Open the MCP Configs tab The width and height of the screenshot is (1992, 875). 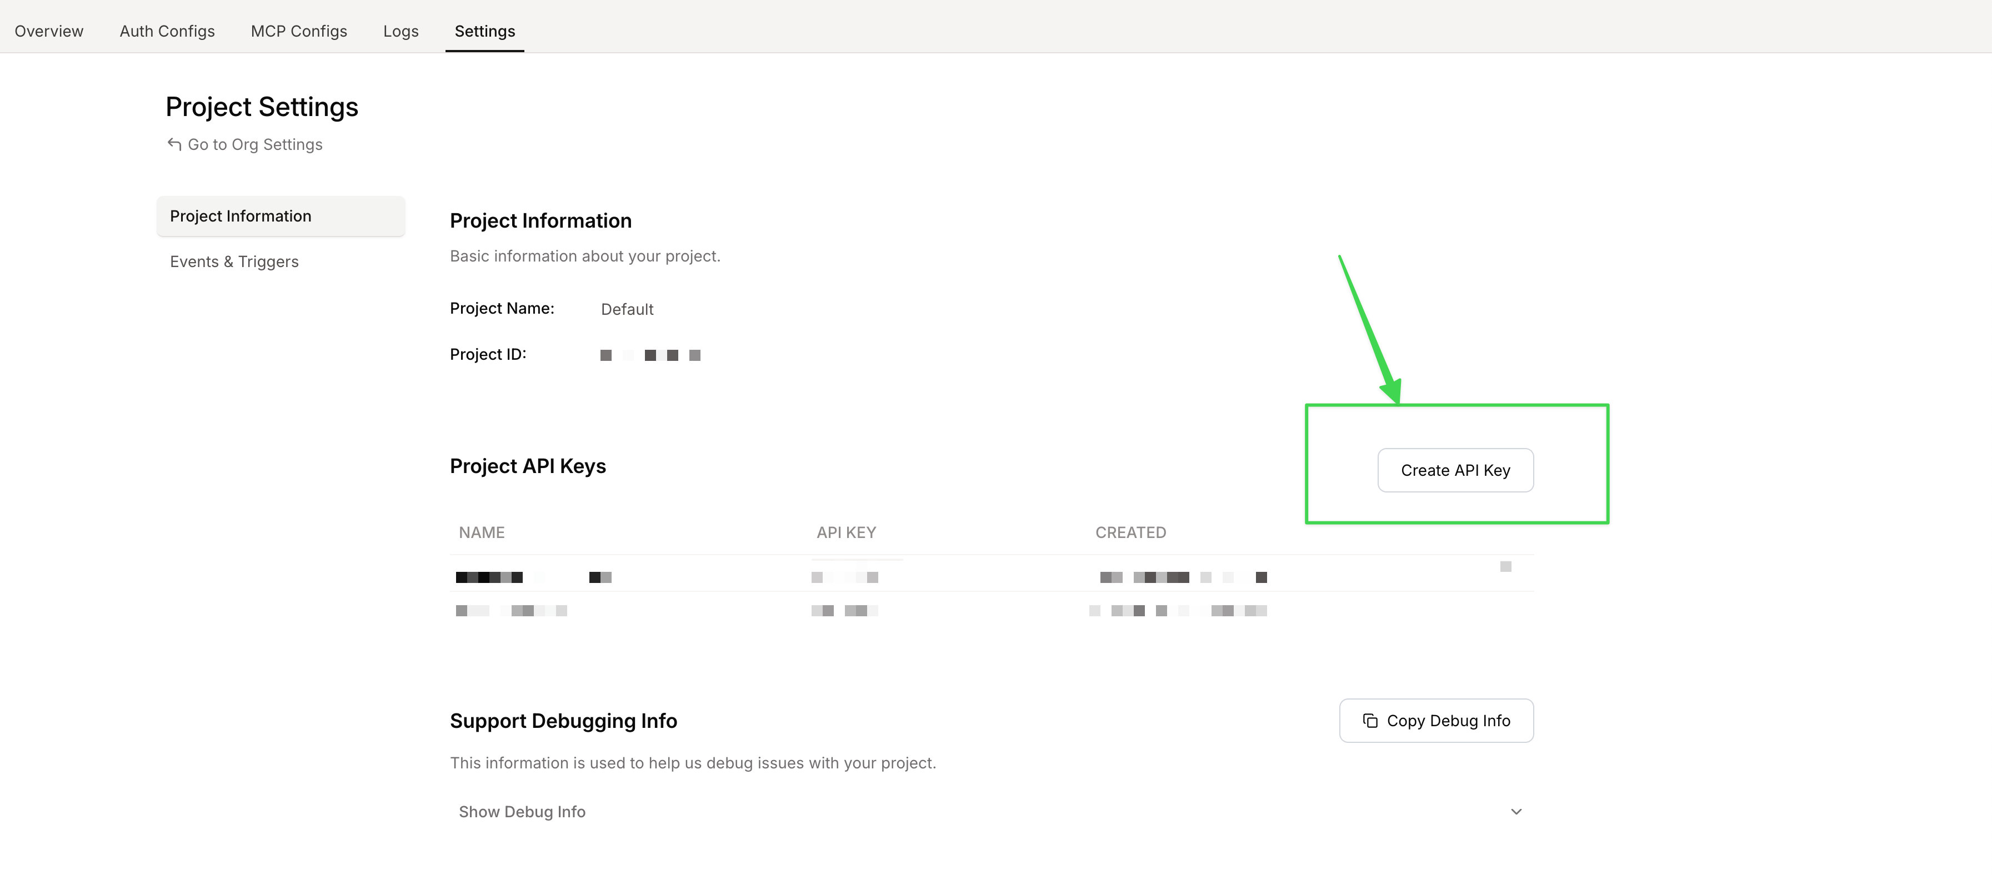point(298,31)
